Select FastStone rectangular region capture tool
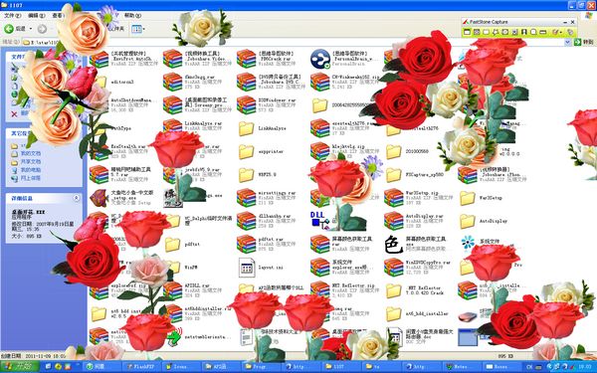The width and height of the screenshot is (597, 373). pos(487,33)
